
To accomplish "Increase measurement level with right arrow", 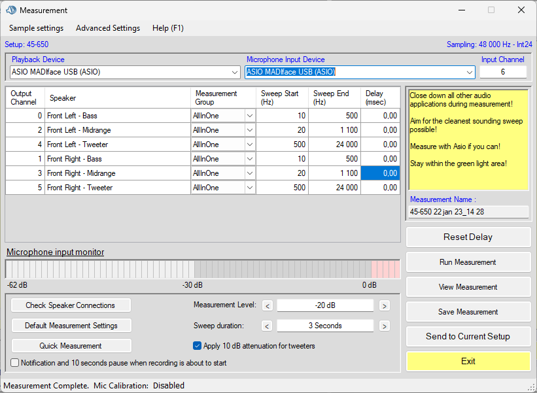I will coord(385,305).
